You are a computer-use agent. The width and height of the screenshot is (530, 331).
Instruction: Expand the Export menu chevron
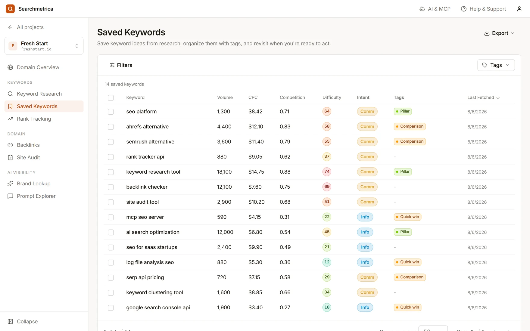point(513,33)
